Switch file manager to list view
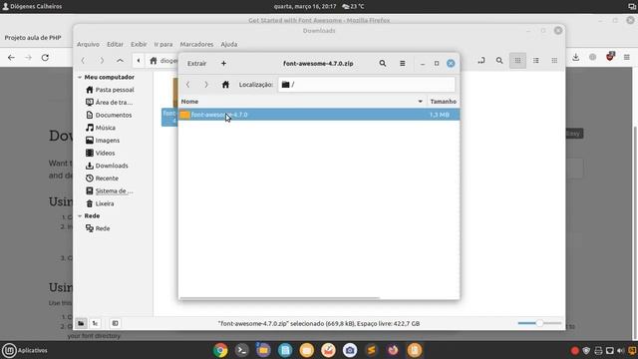Image resolution: width=638 pixels, height=359 pixels. click(536, 61)
